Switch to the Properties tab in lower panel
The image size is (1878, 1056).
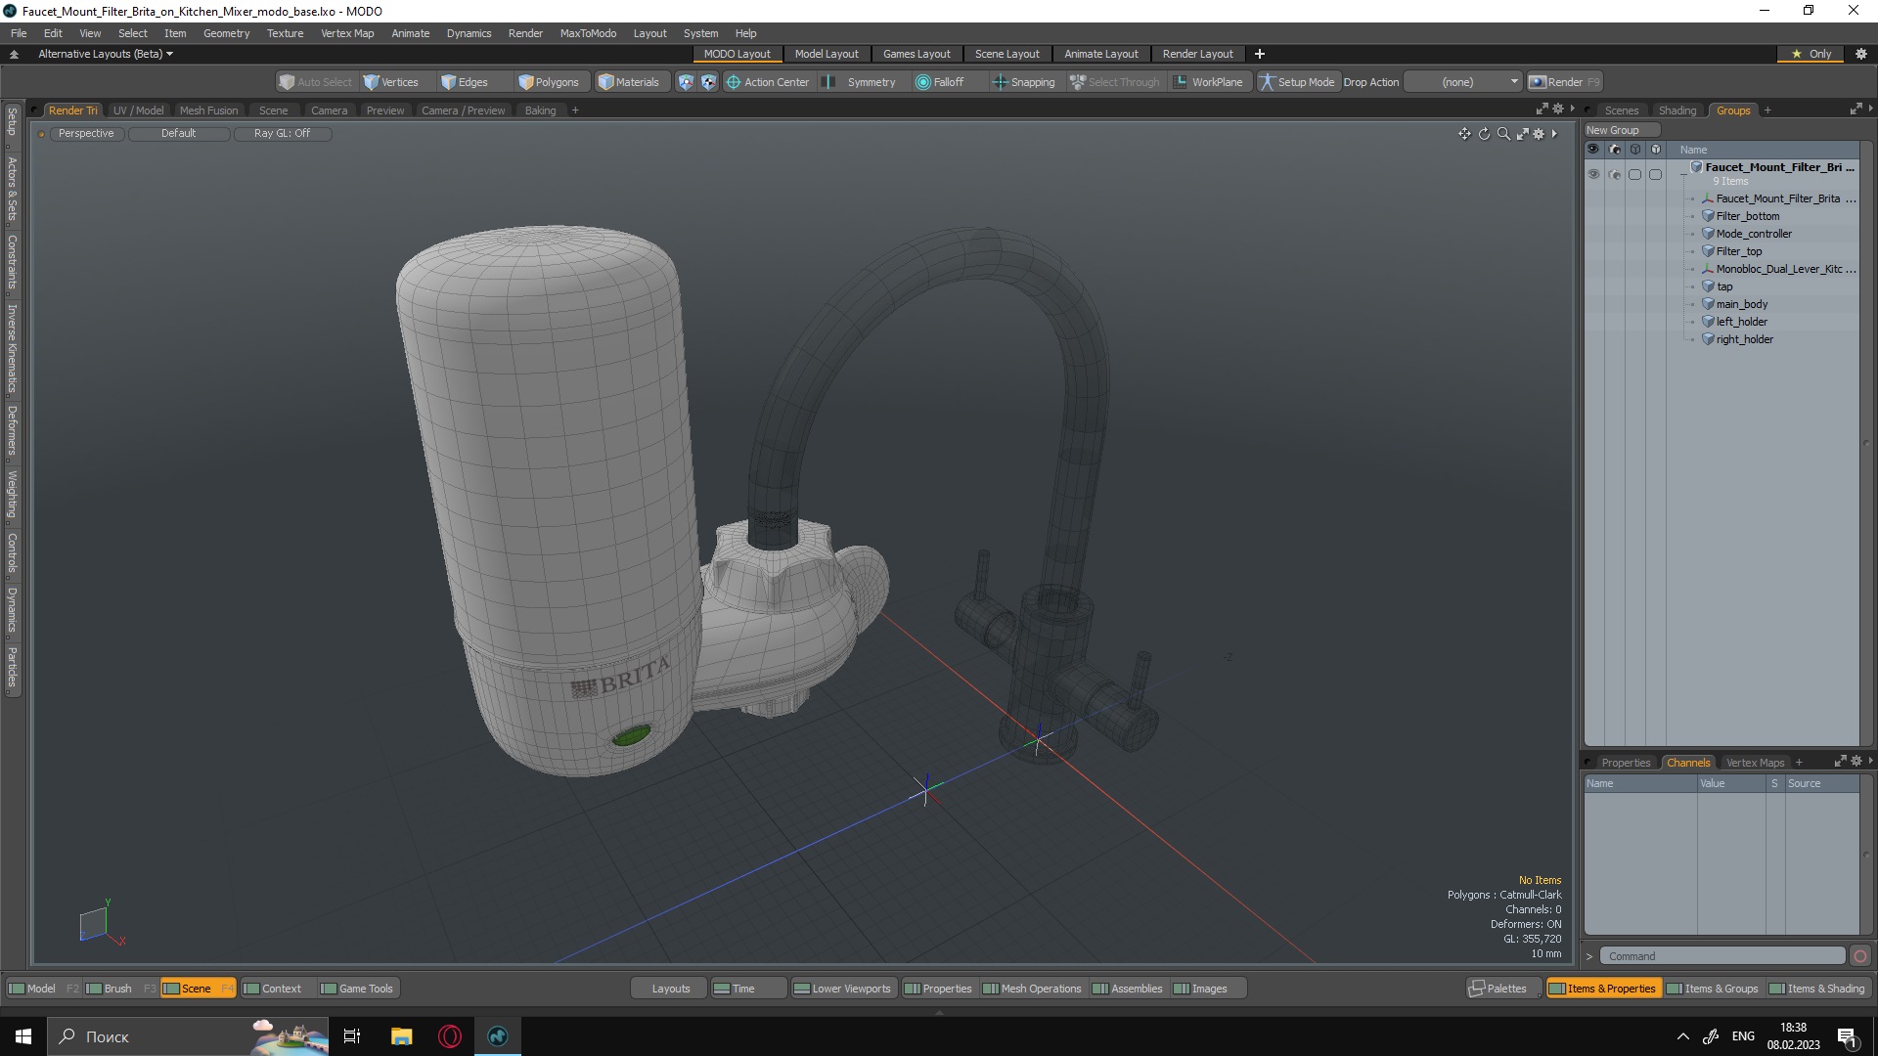(1626, 763)
